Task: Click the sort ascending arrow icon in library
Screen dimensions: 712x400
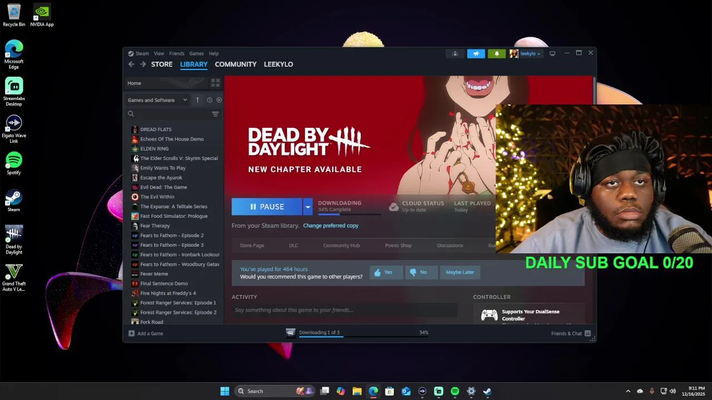Action: [x=197, y=100]
